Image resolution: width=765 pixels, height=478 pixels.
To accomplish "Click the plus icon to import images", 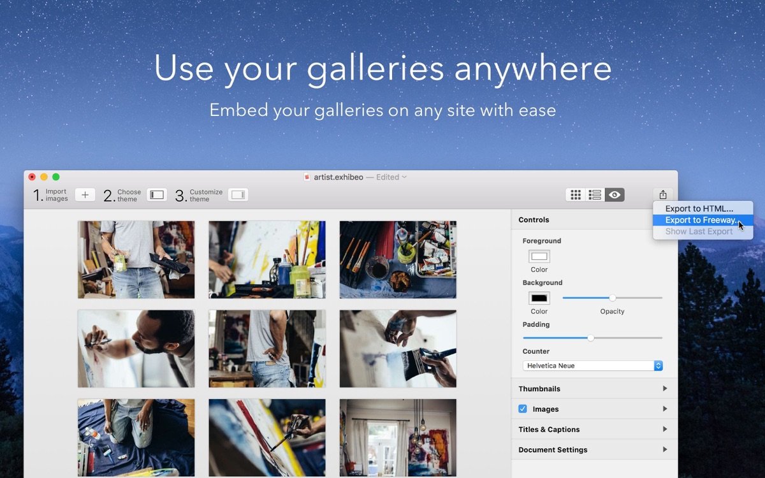I will tap(85, 195).
